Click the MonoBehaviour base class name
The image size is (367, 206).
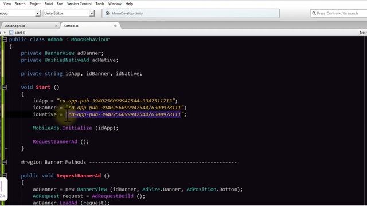point(90,39)
